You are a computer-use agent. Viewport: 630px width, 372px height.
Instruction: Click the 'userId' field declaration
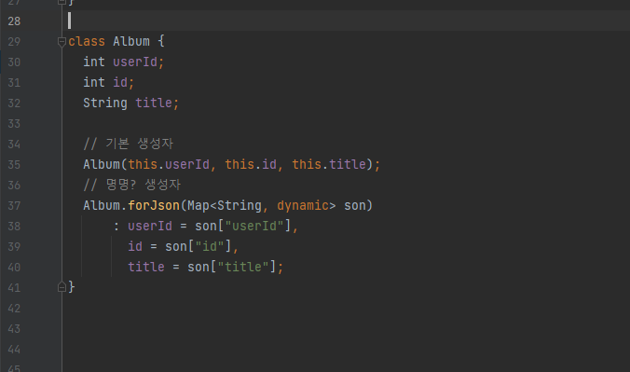135,62
